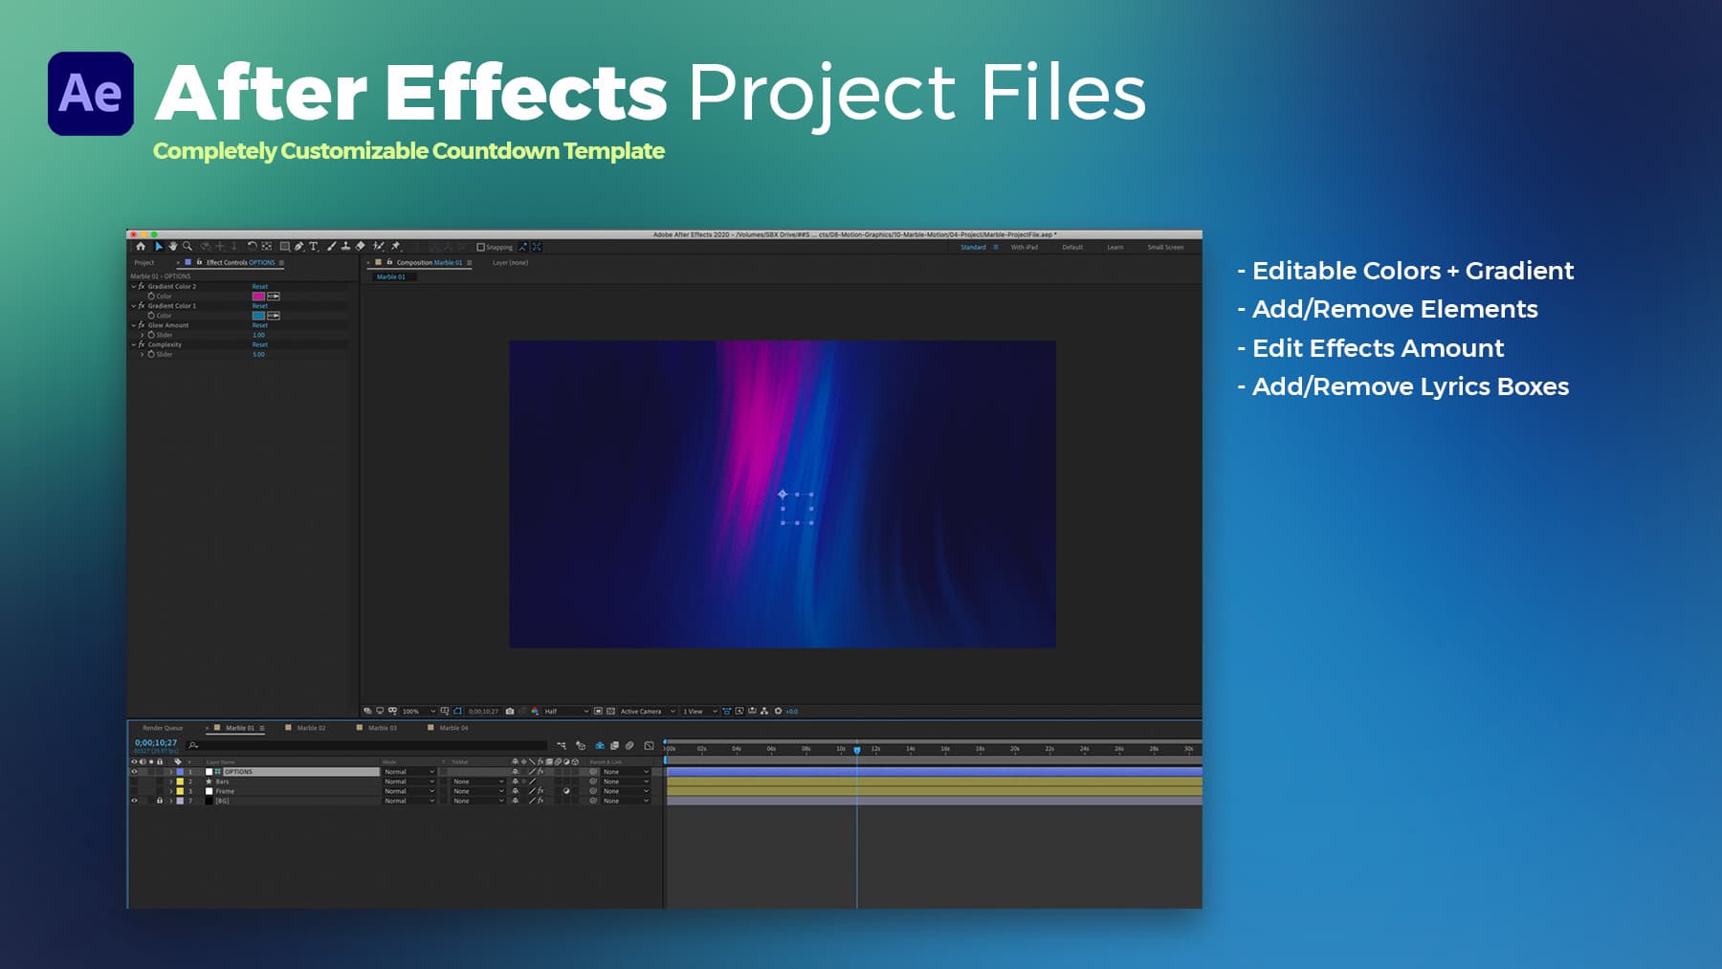Screen dimensions: 1722x969
Task: Open the 1 View layout dropdown
Action: pyautogui.click(x=700, y=712)
